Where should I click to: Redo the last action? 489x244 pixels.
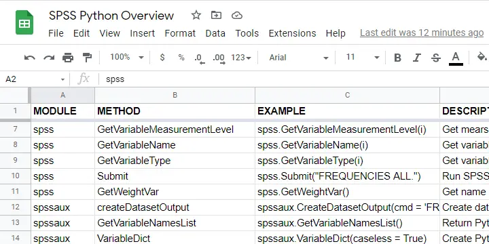49,58
